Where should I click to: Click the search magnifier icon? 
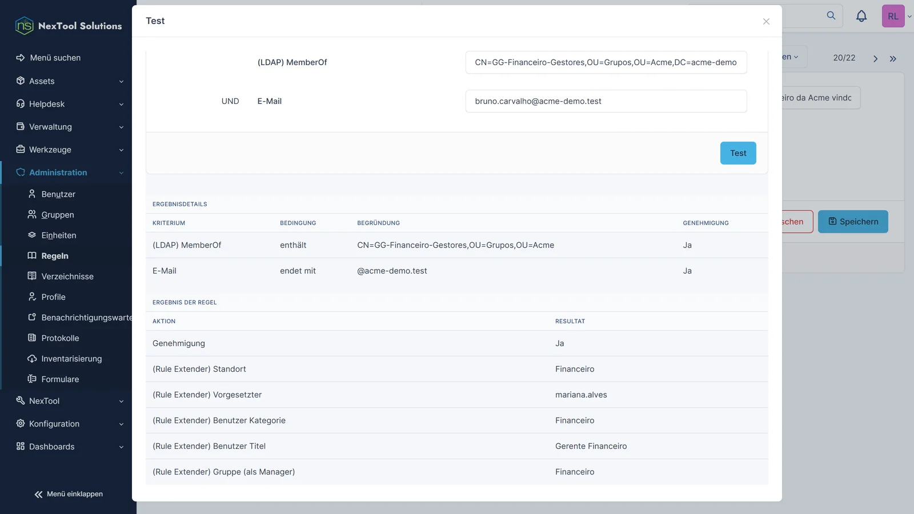831,15
